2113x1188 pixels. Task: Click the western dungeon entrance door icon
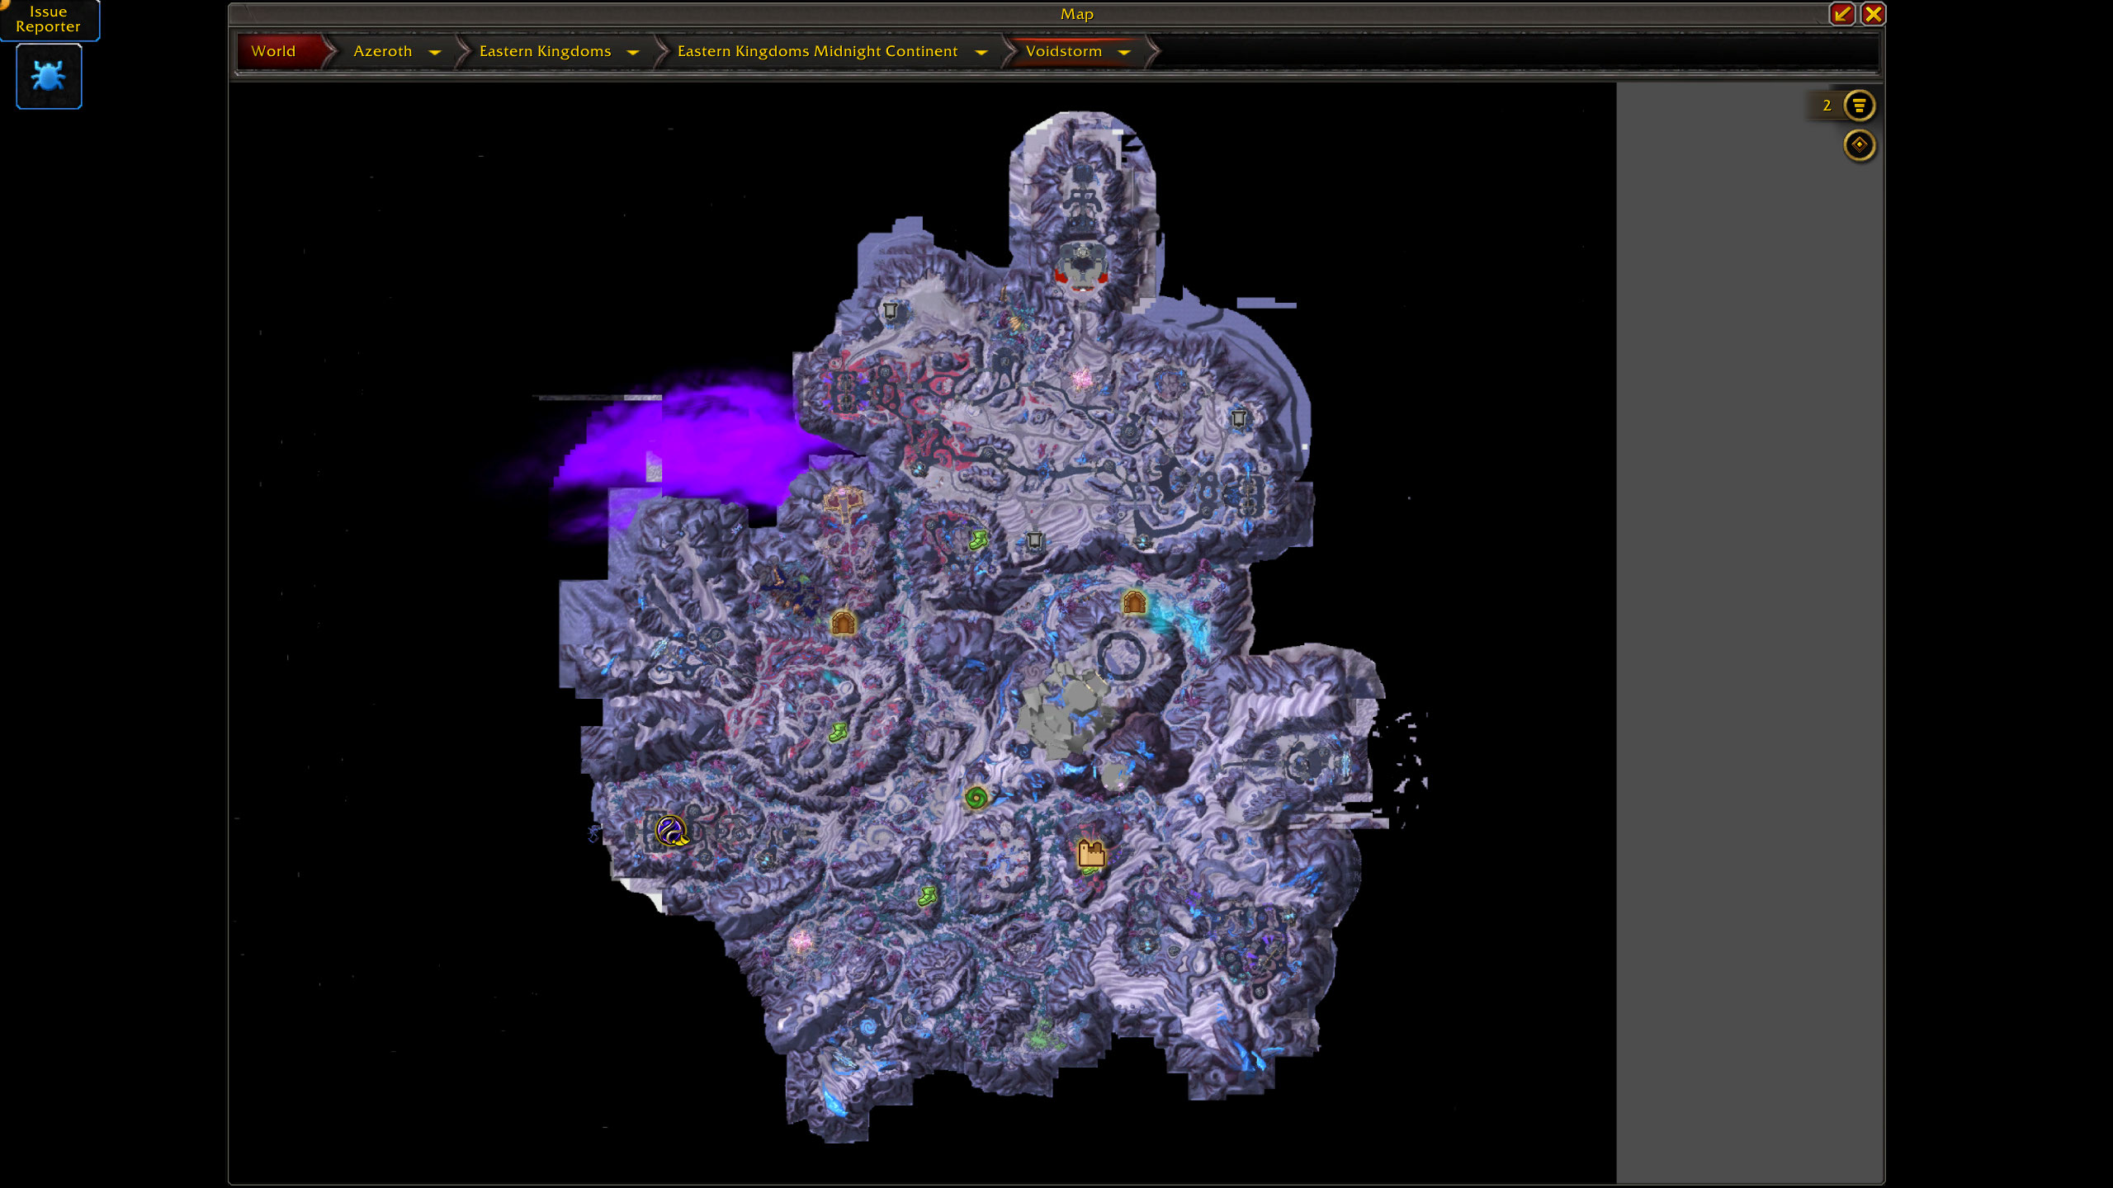click(x=843, y=623)
